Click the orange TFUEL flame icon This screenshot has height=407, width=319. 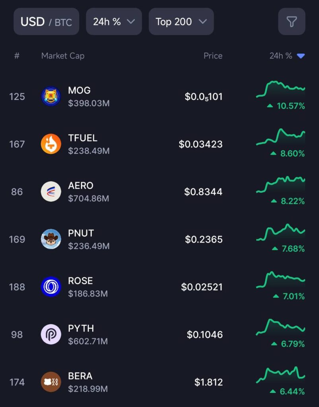(51, 144)
